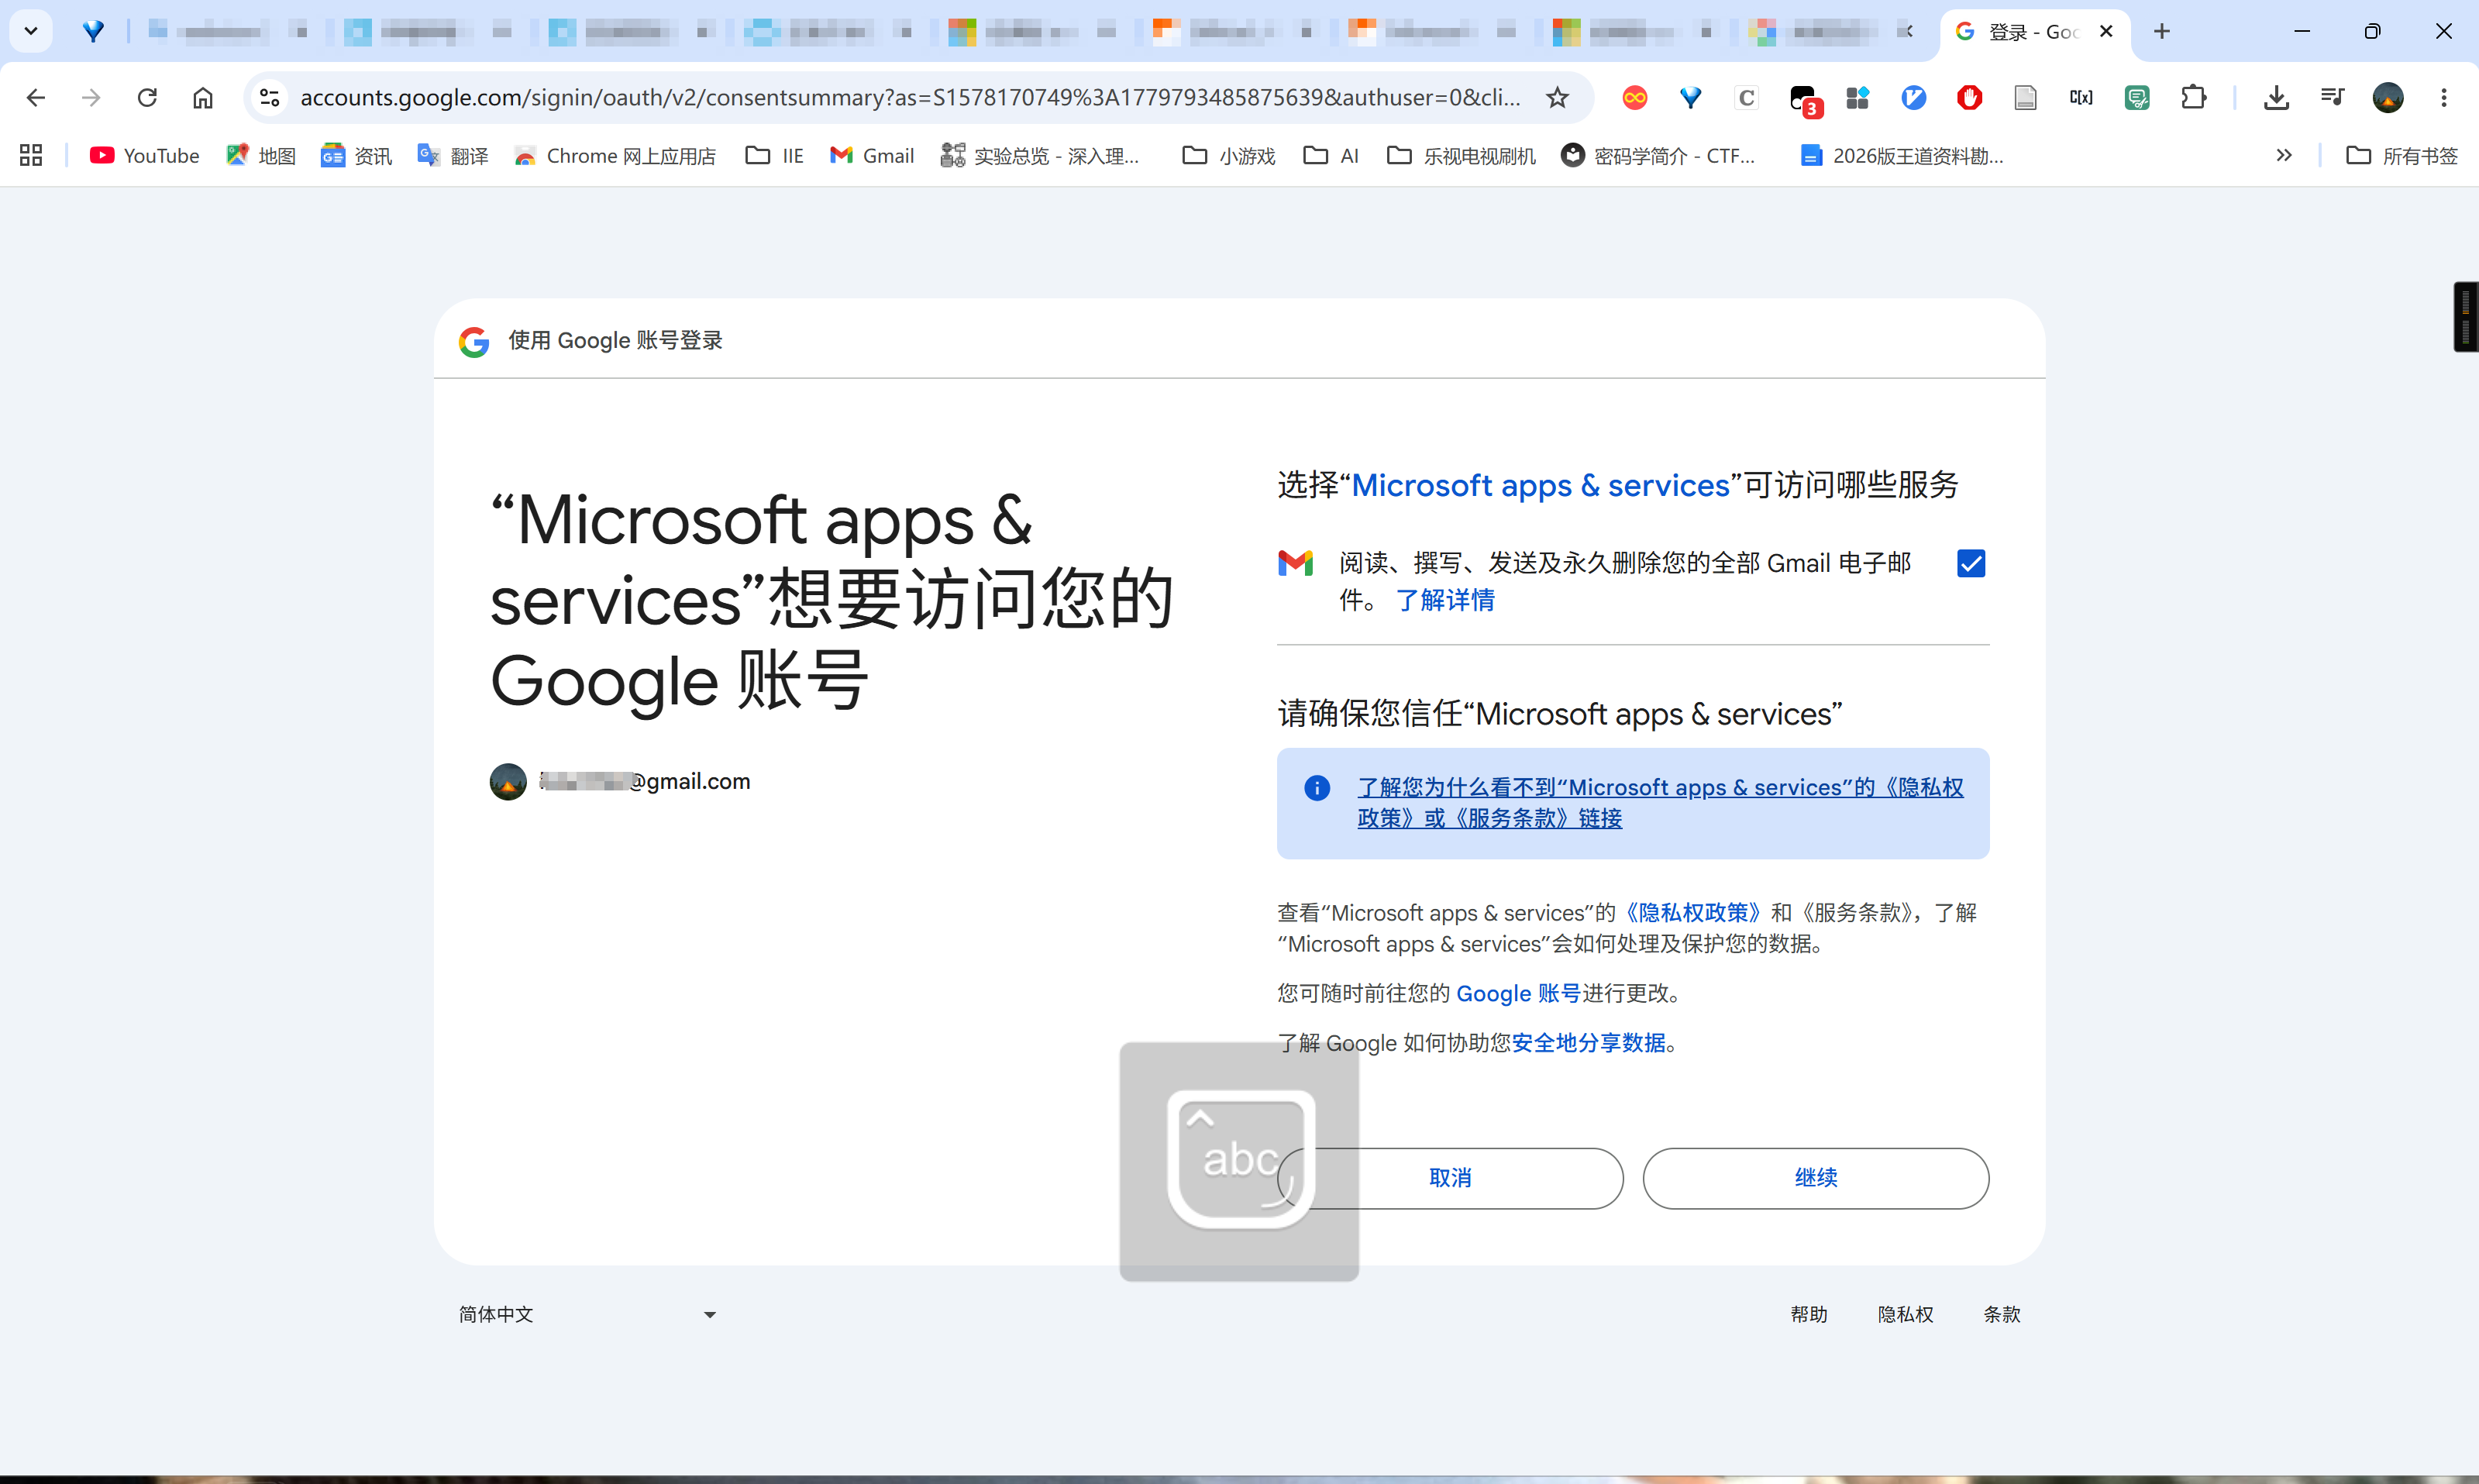Click the red stop-hand blocker extension
Image resolution: width=2479 pixels, height=1484 pixels.
click(1969, 97)
